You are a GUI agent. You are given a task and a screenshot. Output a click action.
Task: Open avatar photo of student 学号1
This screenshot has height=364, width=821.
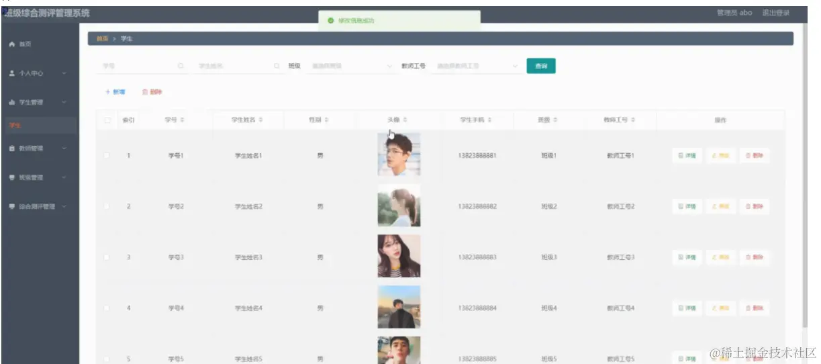[x=399, y=154]
